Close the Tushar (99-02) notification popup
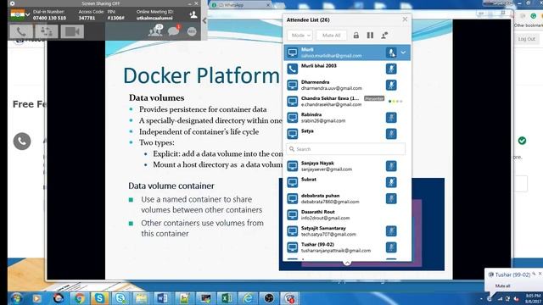The height and width of the screenshot is (305, 543). (540, 273)
